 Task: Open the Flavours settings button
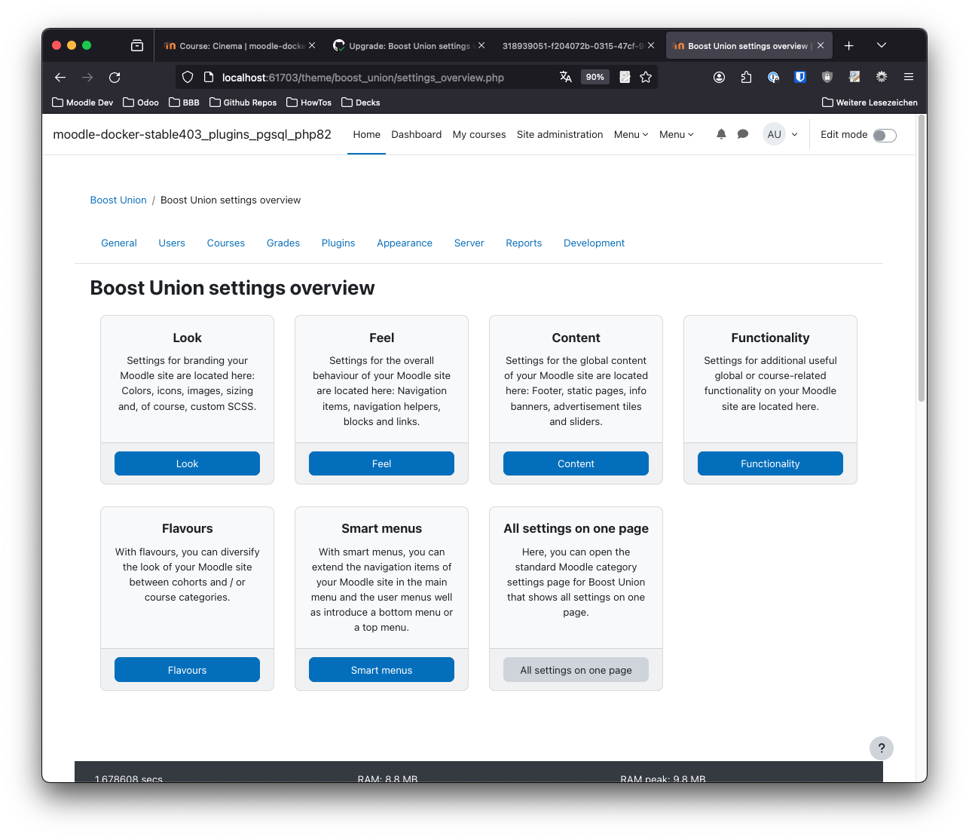(x=187, y=670)
